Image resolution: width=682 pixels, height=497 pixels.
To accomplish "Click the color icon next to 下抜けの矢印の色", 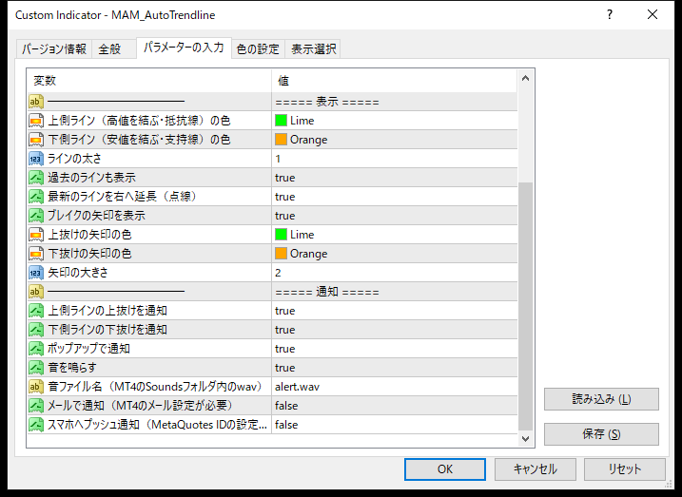I will (36, 254).
